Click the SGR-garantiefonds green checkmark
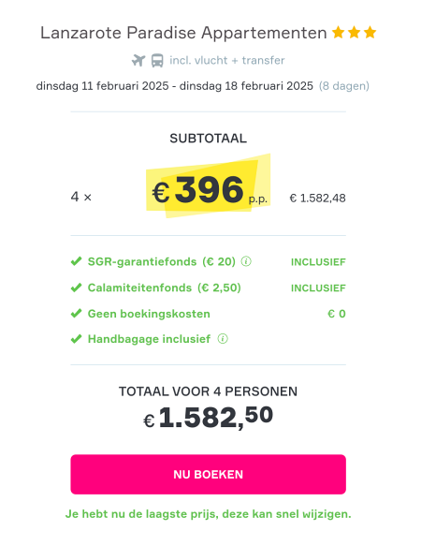 pos(76,261)
